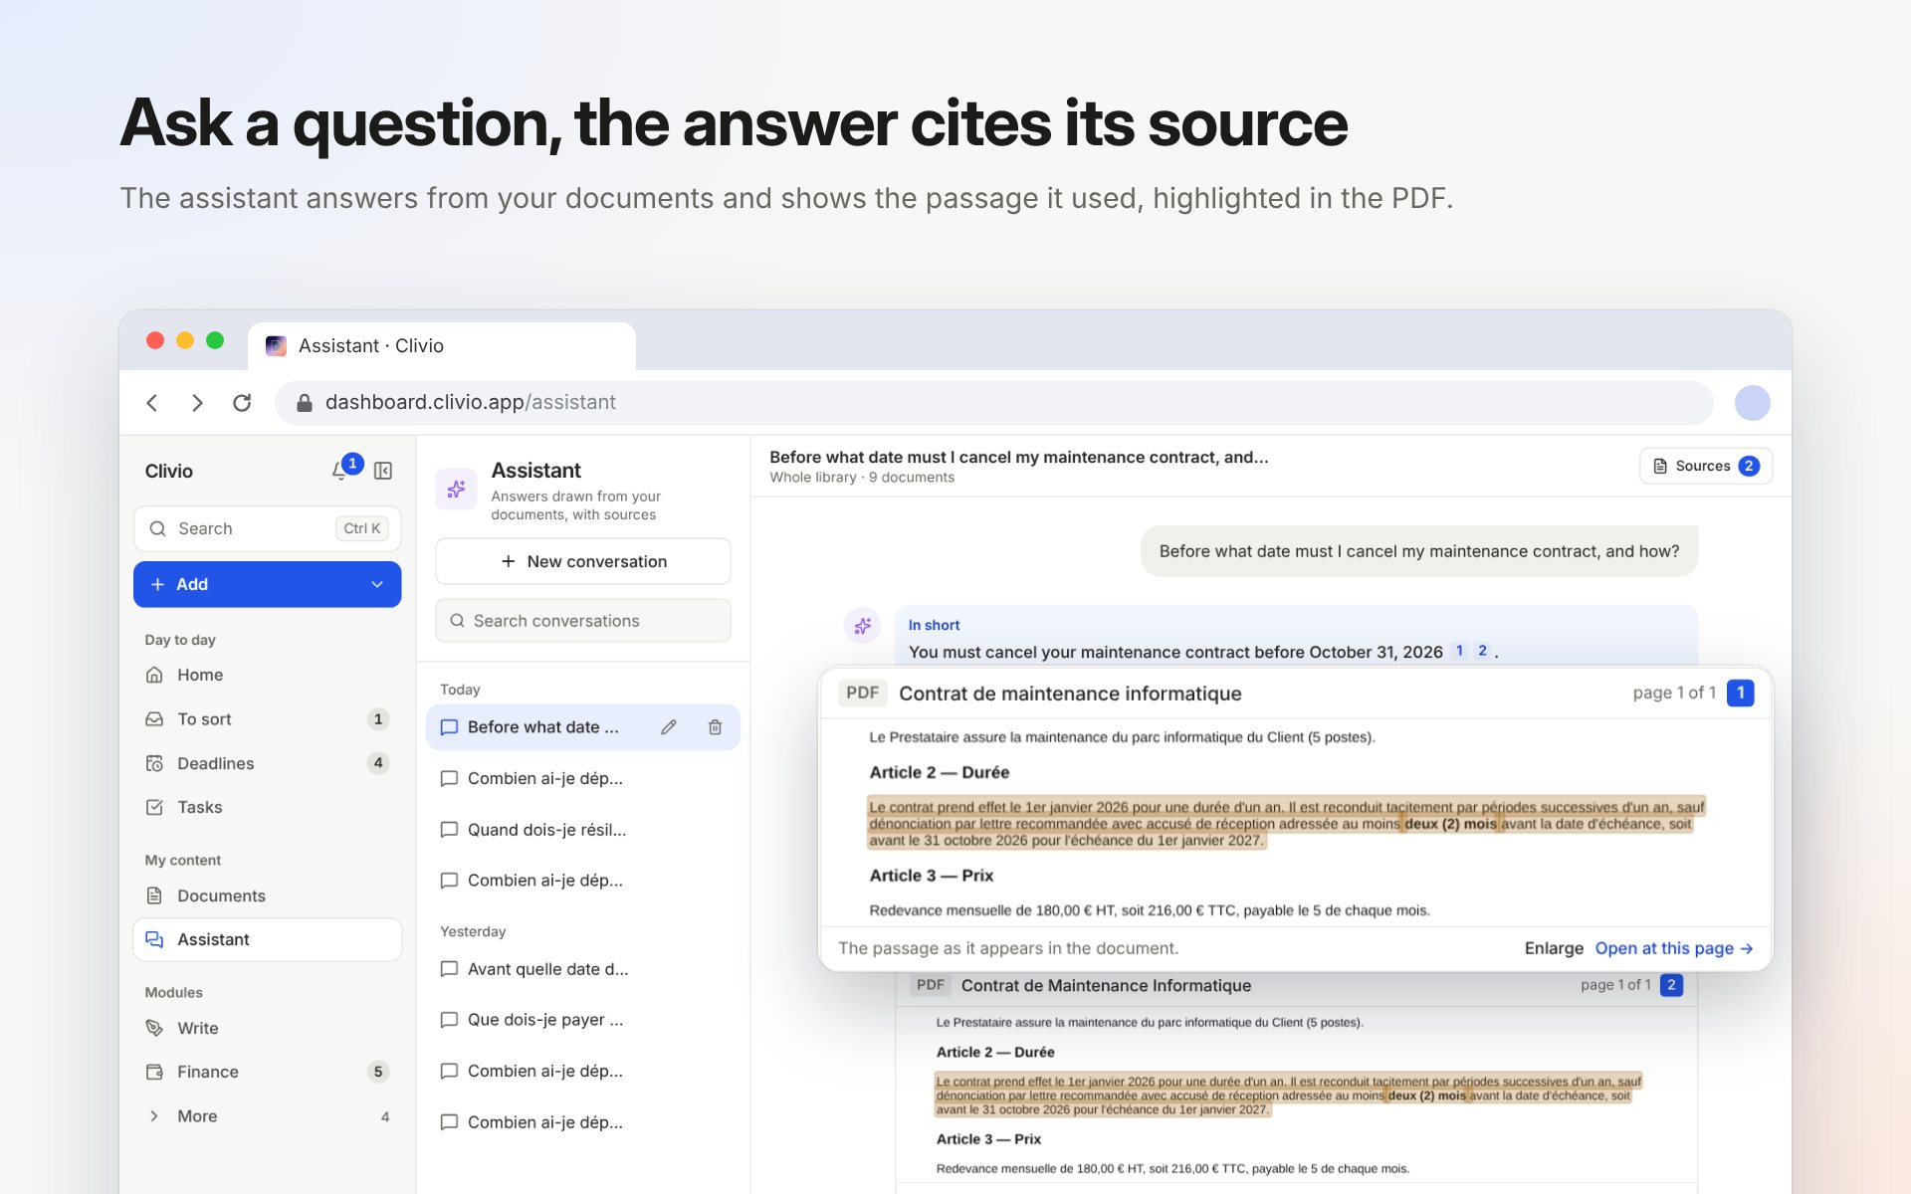Viewport: 1911px width, 1194px height.
Task: Select the Assistant sidebar item
Action: [267, 939]
